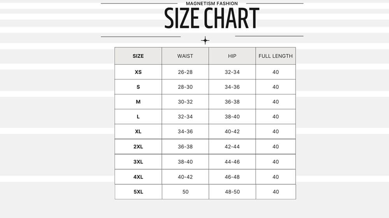Click waist value 26-28

pos(185,72)
